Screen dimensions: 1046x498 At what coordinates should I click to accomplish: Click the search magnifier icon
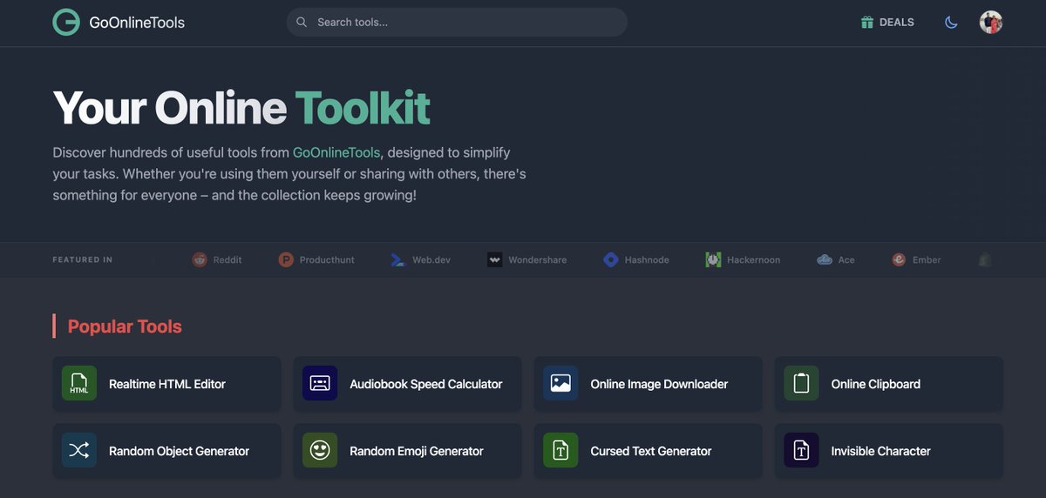302,22
